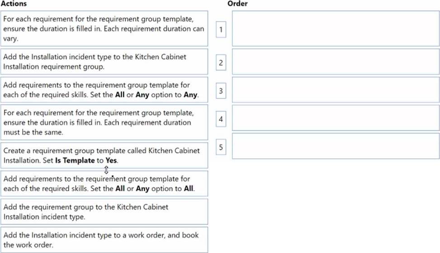
Task: Click the number 3 order label
Action: [221, 91]
